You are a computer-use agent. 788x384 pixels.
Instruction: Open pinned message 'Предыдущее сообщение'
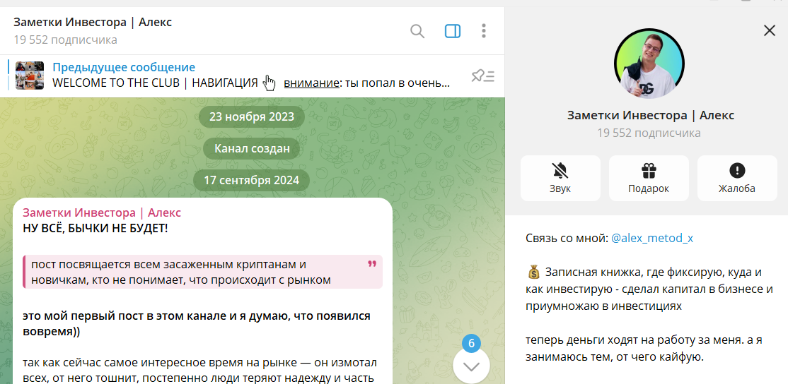coord(124,68)
